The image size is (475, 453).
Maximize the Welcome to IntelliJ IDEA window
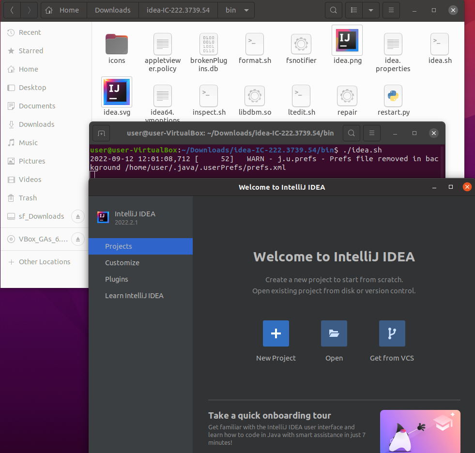click(x=451, y=187)
